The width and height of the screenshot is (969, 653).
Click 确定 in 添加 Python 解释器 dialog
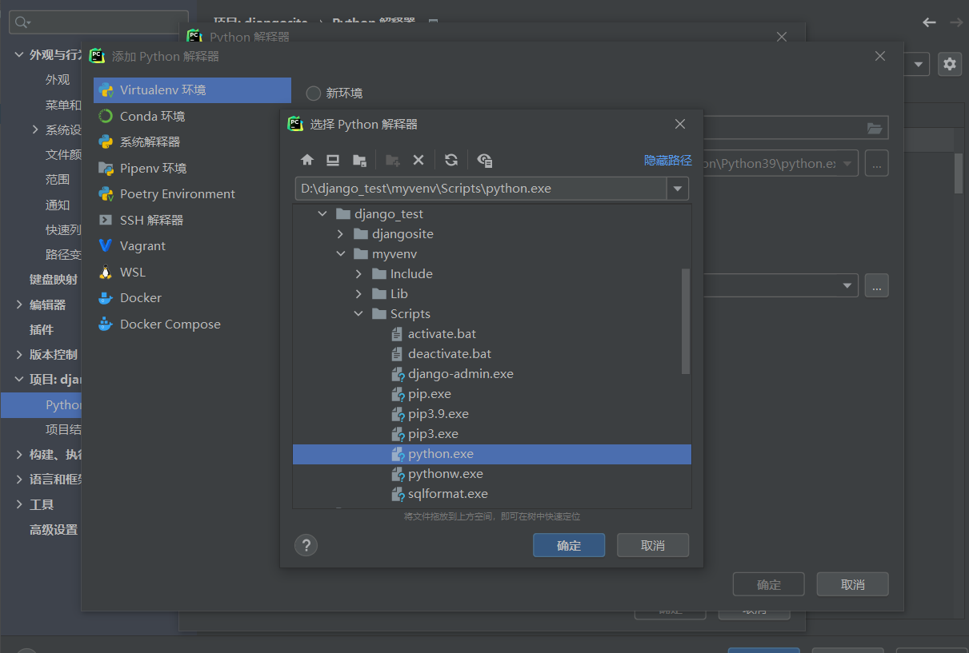[x=769, y=584]
